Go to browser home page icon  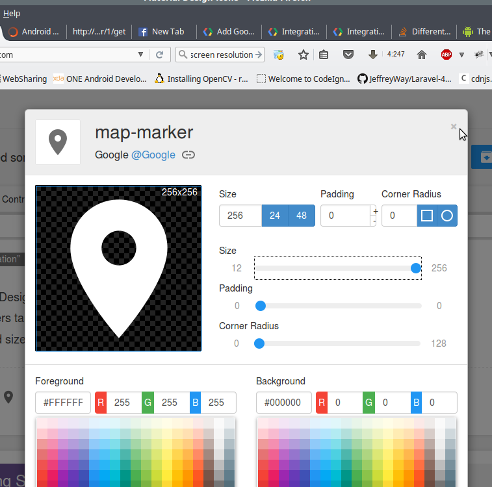(x=422, y=55)
